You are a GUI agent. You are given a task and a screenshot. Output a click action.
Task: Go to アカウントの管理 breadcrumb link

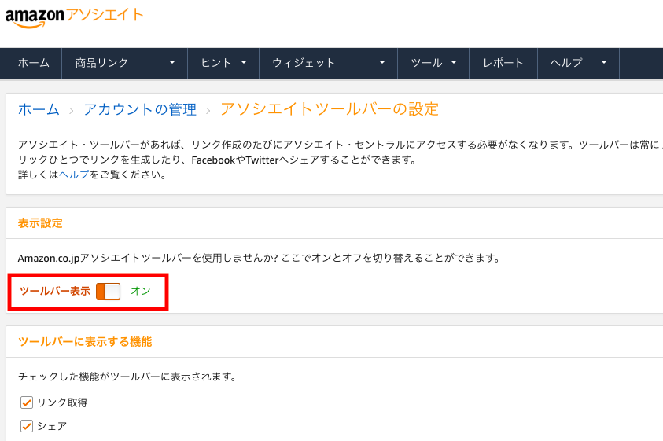140,109
